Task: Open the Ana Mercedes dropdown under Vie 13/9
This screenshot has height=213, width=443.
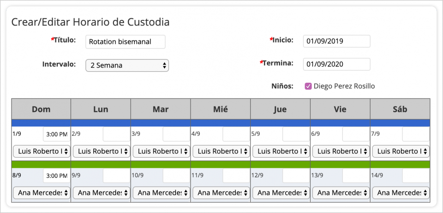Action: [x=341, y=193]
